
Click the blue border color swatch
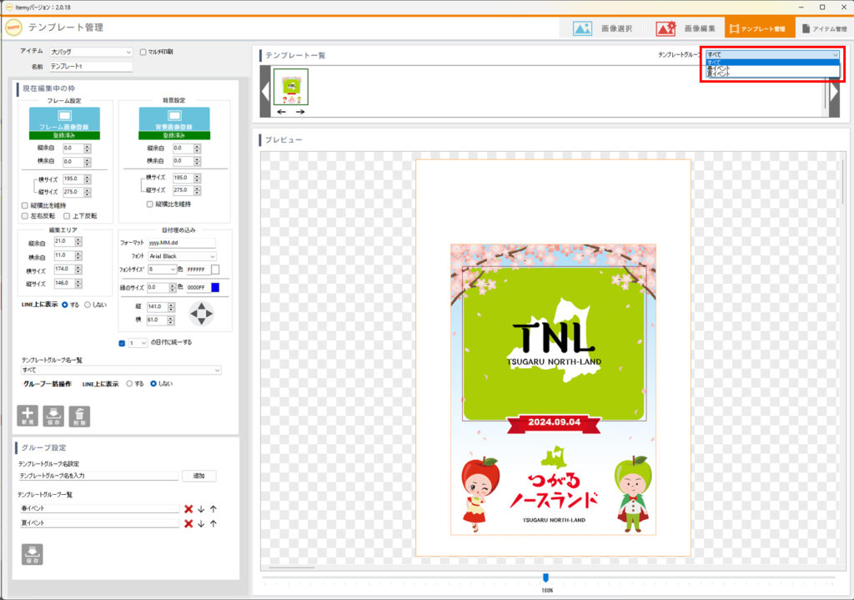point(214,288)
